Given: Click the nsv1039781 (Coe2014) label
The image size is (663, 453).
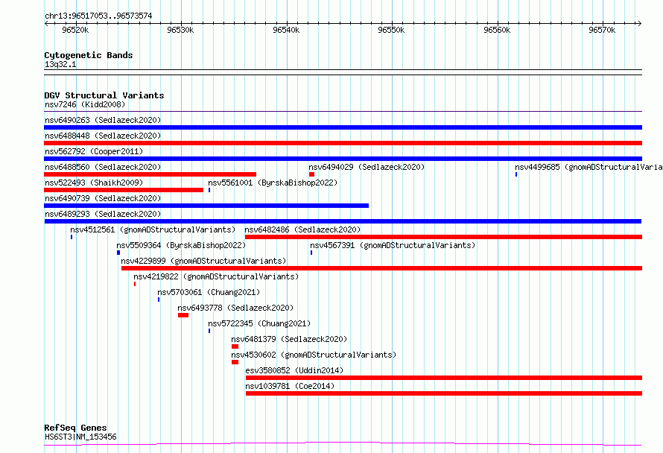Looking at the screenshot, I should [290, 386].
